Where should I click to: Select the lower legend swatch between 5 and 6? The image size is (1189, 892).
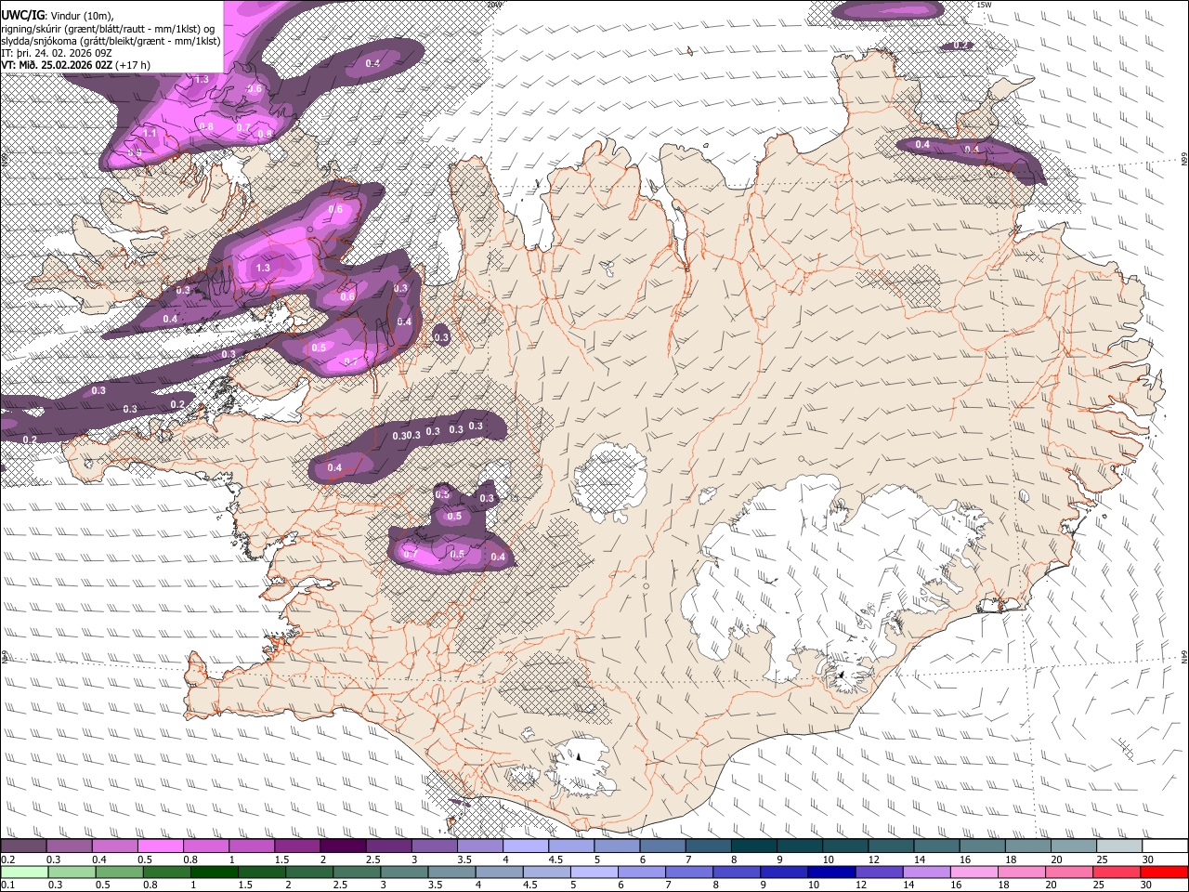click(x=594, y=872)
